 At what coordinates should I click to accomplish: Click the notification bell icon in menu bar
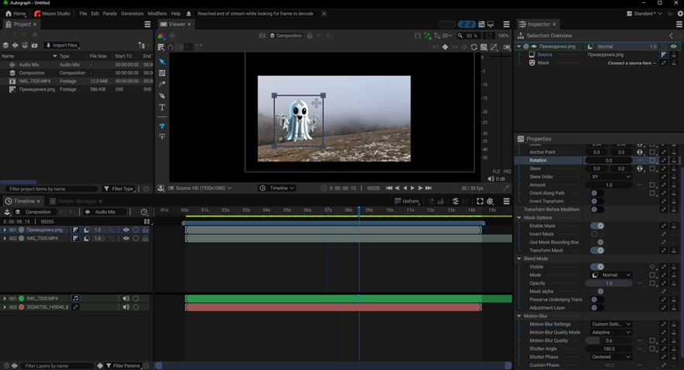(188, 13)
